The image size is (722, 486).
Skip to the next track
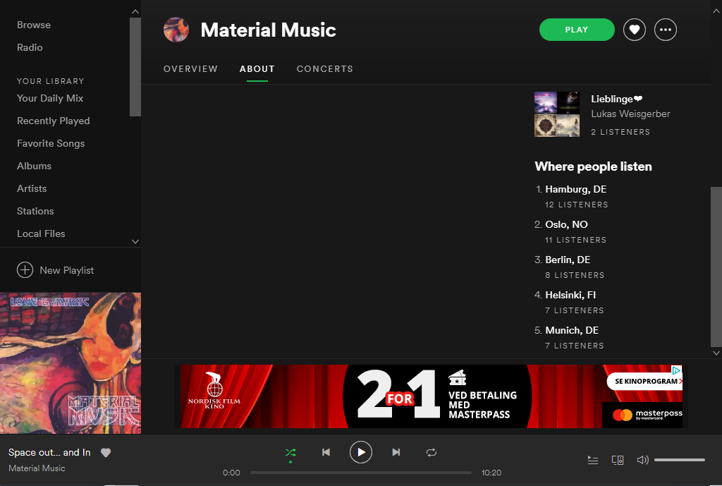pyautogui.click(x=396, y=452)
